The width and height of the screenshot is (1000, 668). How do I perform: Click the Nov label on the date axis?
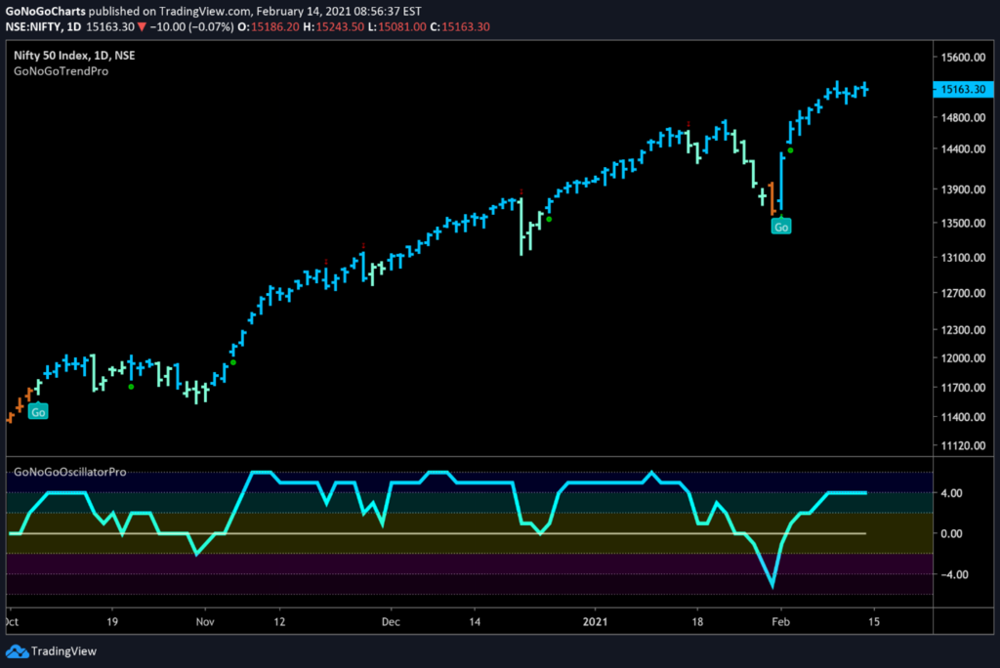pos(204,622)
